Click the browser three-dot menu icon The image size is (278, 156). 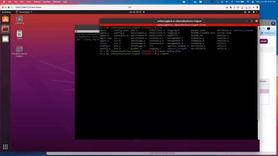pos(273,29)
